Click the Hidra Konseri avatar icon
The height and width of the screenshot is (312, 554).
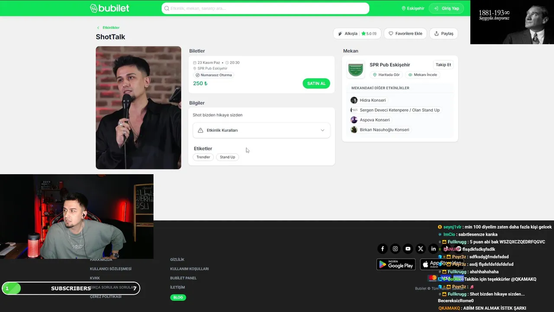click(x=354, y=101)
